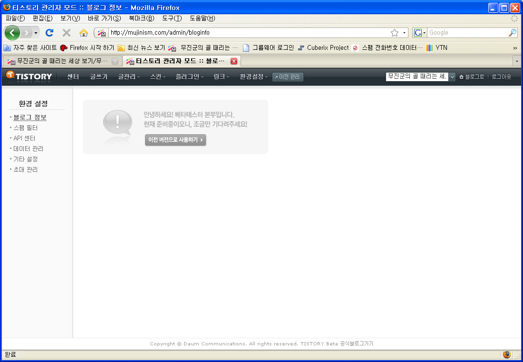Close the 티스토리 관리자 모드 tab
This screenshot has height=362, width=523.
coord(234,61)
